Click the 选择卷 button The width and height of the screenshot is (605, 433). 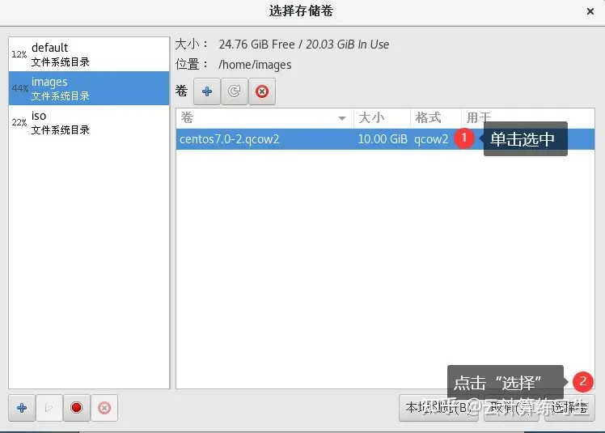click(569, 408)
